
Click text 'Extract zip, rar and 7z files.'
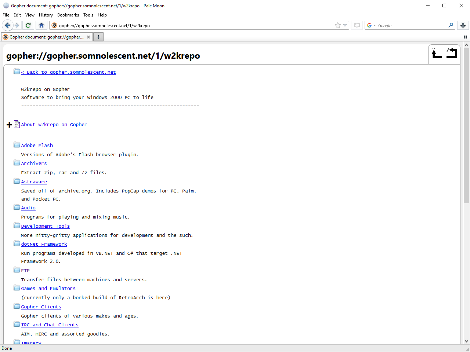click(x=64, y=173)
